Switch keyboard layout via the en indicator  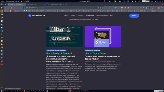(152, 1)
